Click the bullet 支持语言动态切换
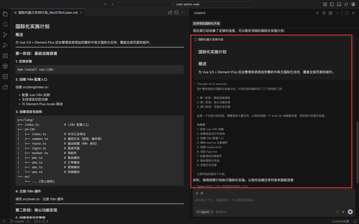 pos(35,100)
